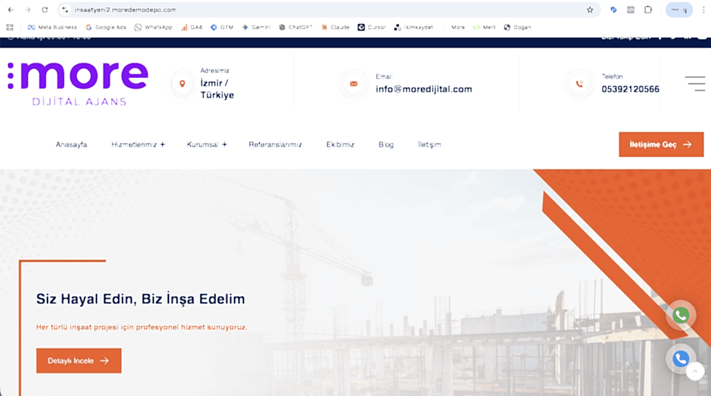711x396 pixels.
Task: Select the Referanslarımız navigation item
Action: pyautogui.click(x=276, y=144)
